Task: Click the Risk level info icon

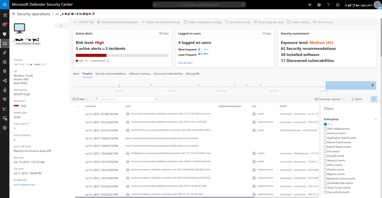Action: point(25,101)
